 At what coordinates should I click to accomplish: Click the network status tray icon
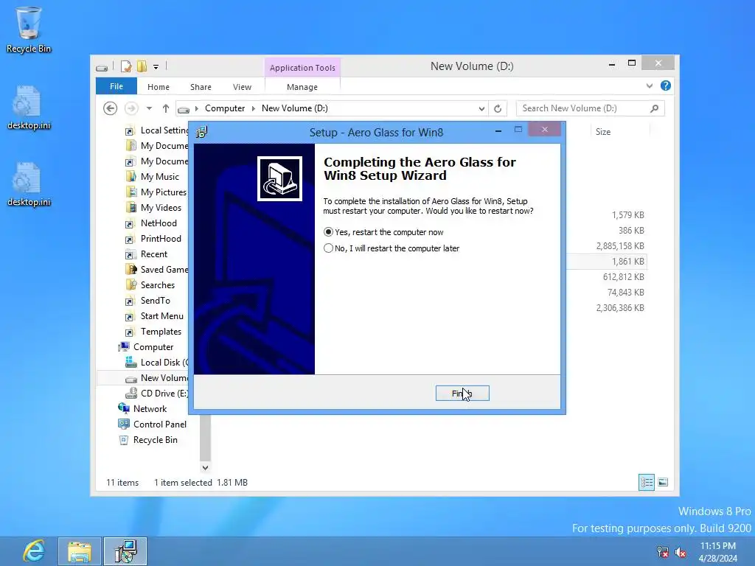(x=663, y=552)
